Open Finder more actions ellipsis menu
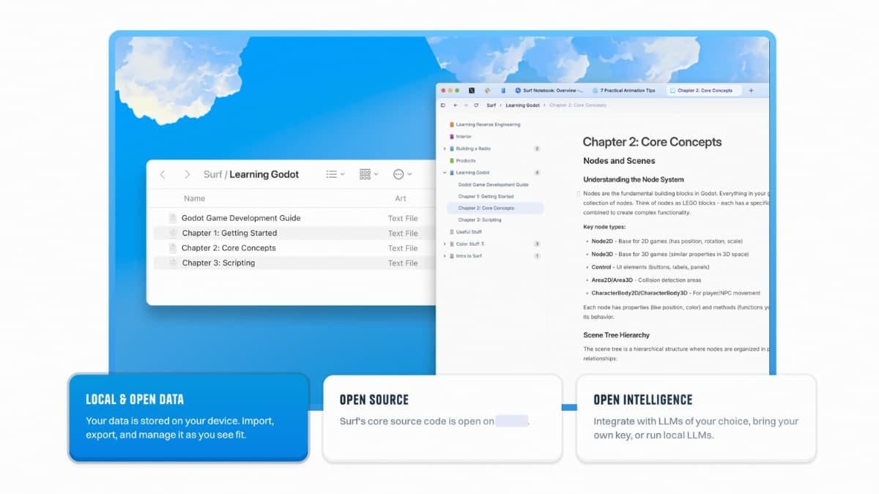This screenshot has height=494, width=879. pos(402,174)
